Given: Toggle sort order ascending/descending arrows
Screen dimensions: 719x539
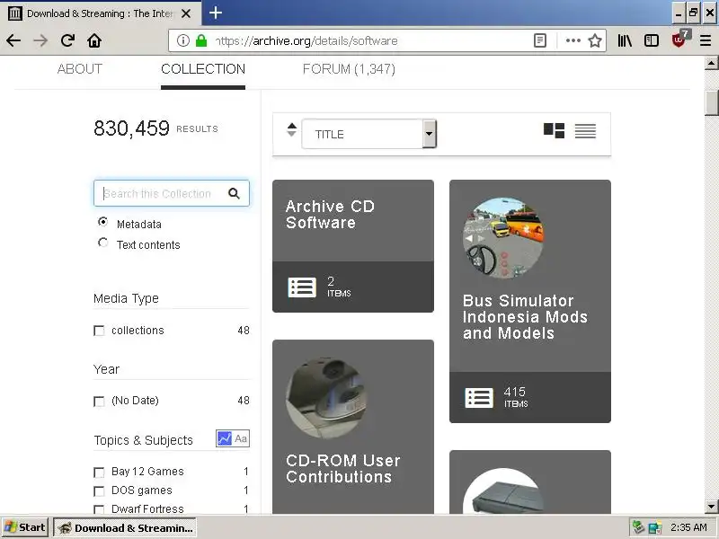Looking at the screenshot, I should coord(291,129).
